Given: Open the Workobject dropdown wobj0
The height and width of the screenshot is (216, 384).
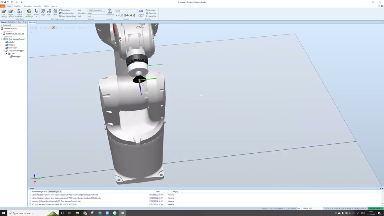Looking at the screenshot, I should click(96, 13).
